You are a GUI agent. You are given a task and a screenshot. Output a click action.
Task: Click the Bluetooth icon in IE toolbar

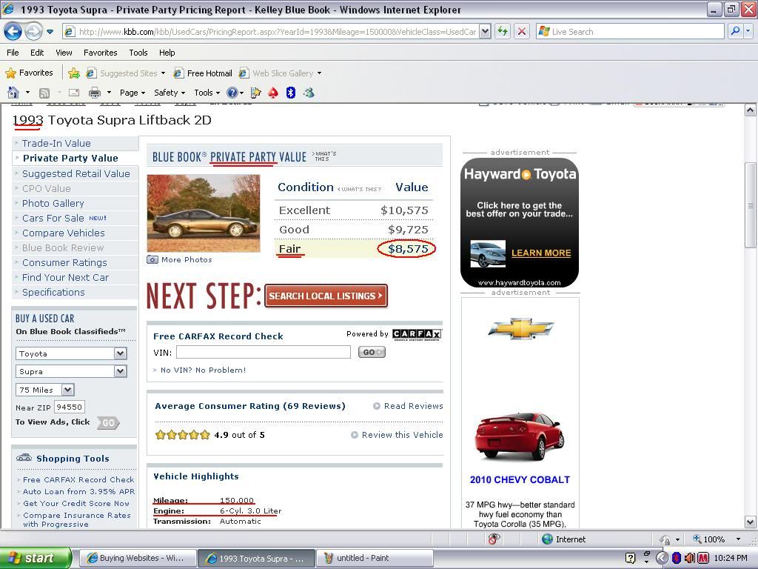click(290, 93)
